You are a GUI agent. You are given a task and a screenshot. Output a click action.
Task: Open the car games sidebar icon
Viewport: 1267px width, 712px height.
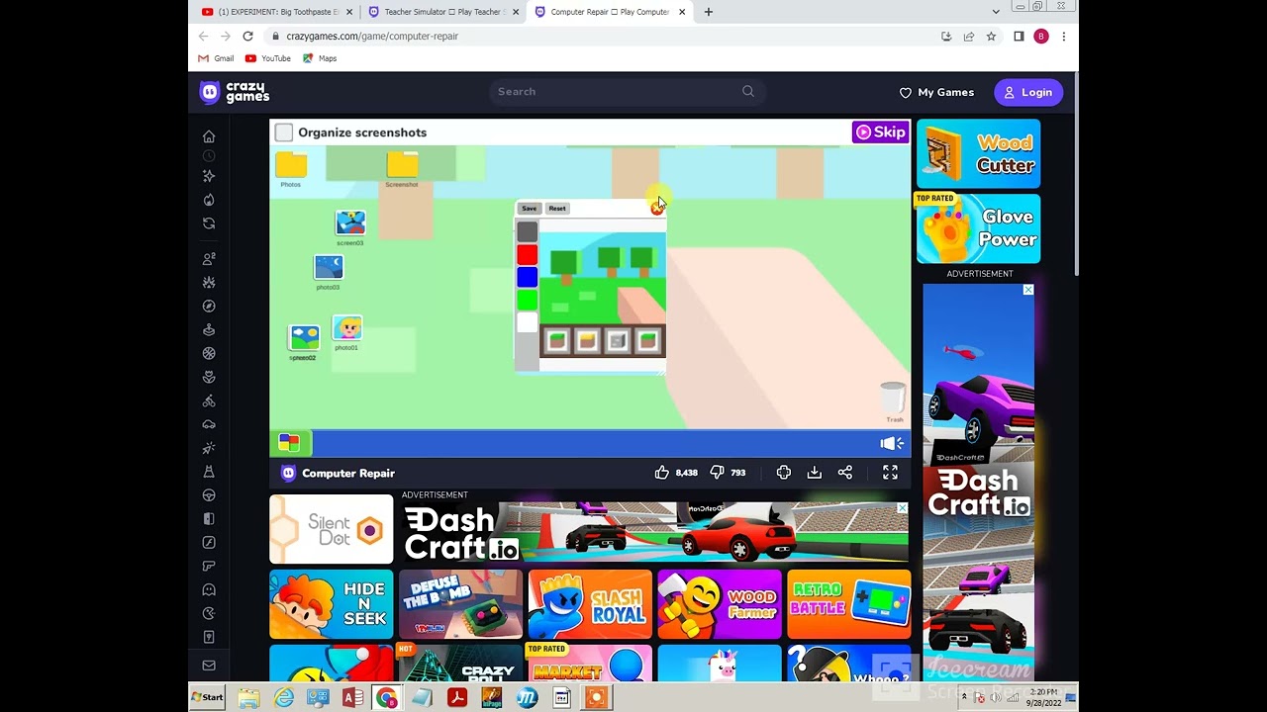(x=209, y=424)
